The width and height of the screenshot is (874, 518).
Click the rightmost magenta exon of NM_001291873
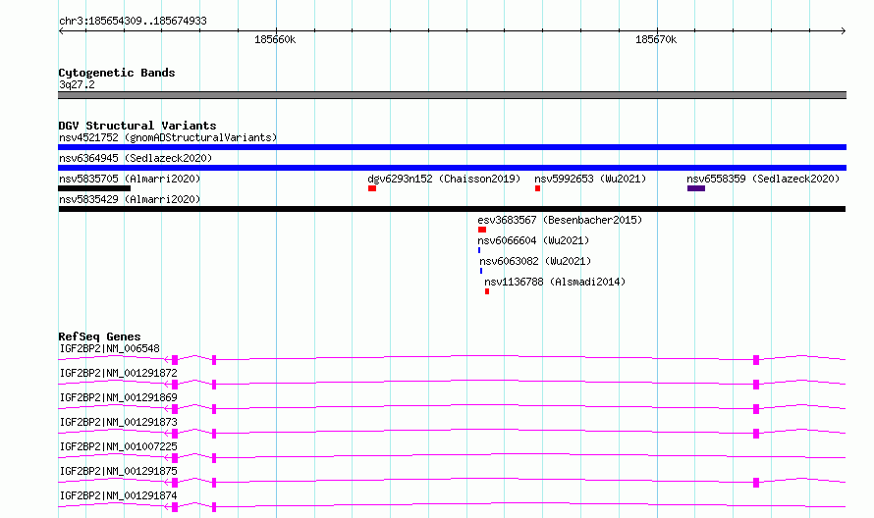(x=756, y=434)
